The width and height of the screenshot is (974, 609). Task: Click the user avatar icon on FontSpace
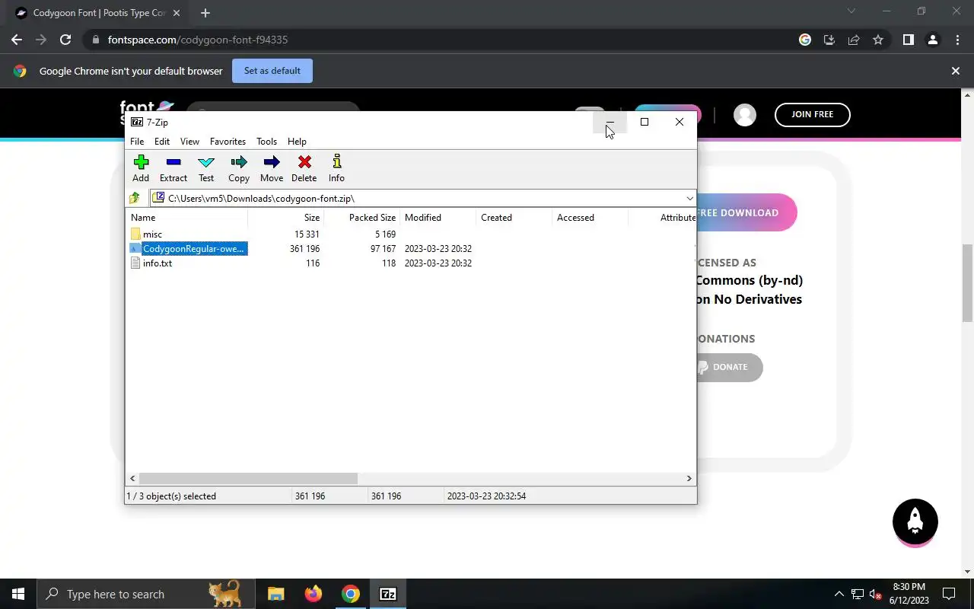click(745, 115)
